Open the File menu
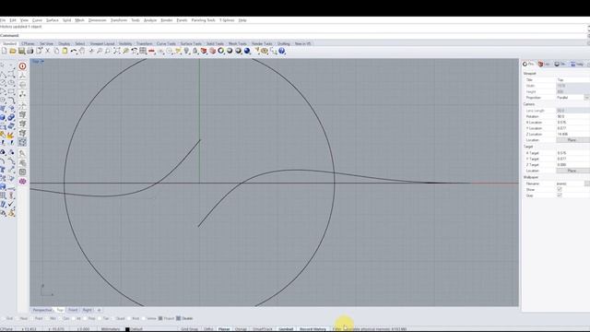The width and height of the screenshot is (590, 332). pos(3,20)
